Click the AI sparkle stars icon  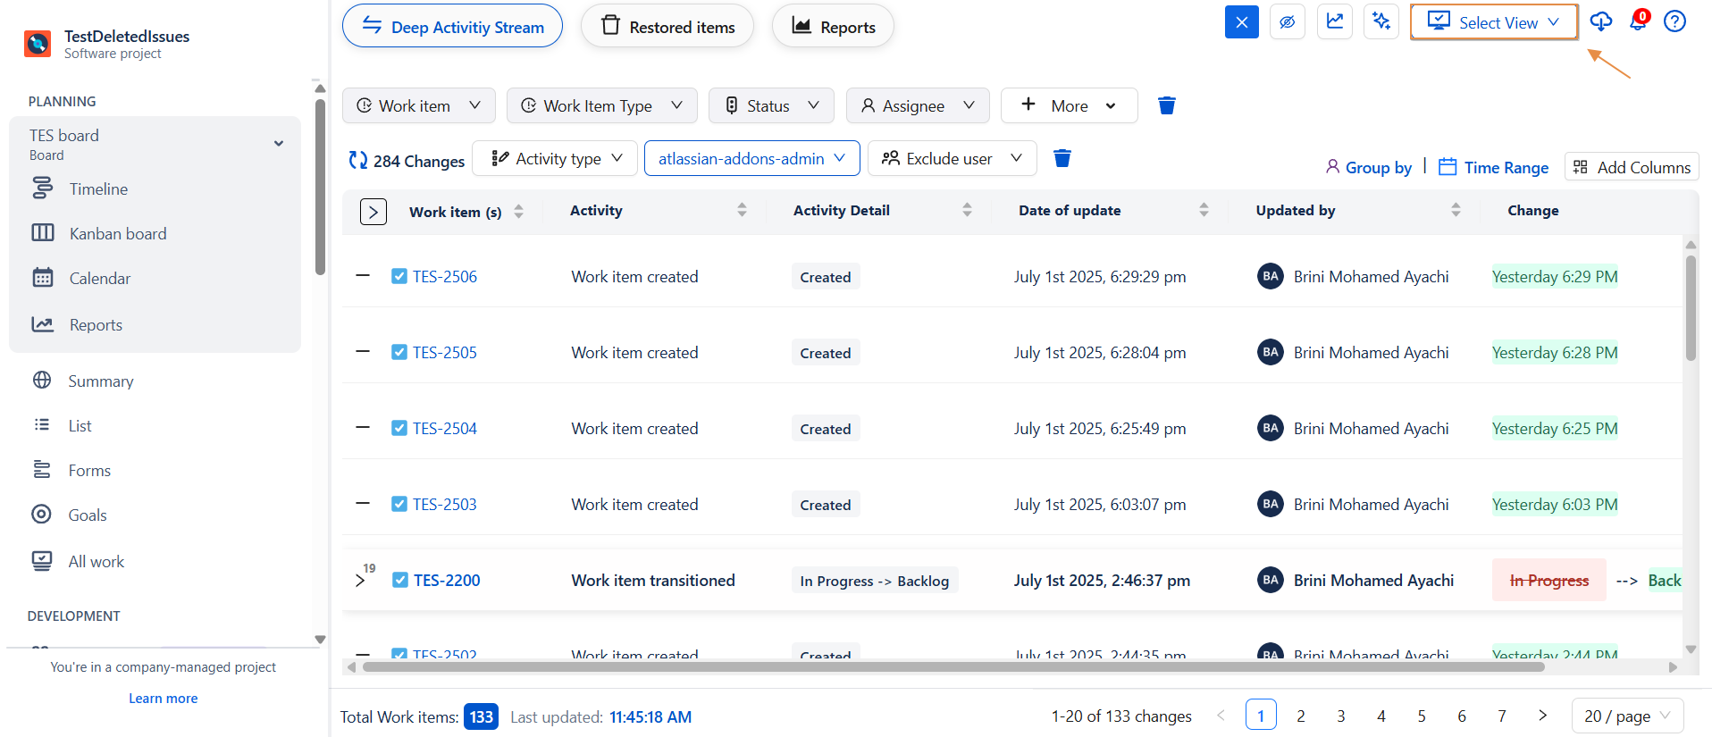(x=1381, y=22)
